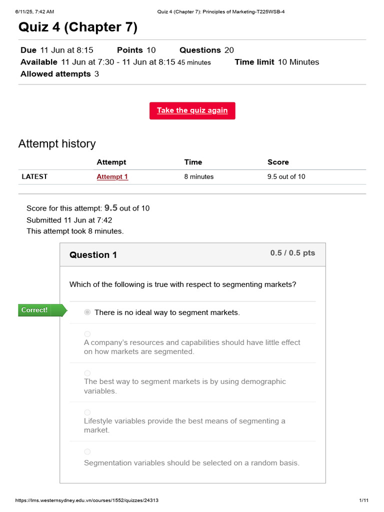Viewport: 384px width, 512px height.
Task: Click the Take the quiz again button
Action: coord(192,110)
